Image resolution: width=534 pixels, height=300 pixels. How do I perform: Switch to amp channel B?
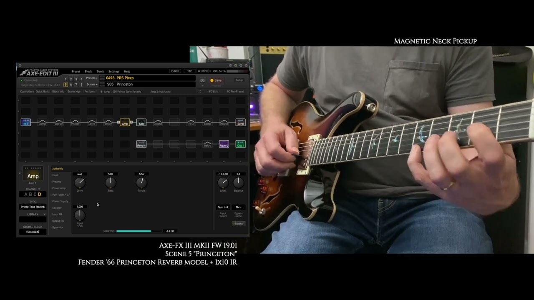click(x=30, y=195)
